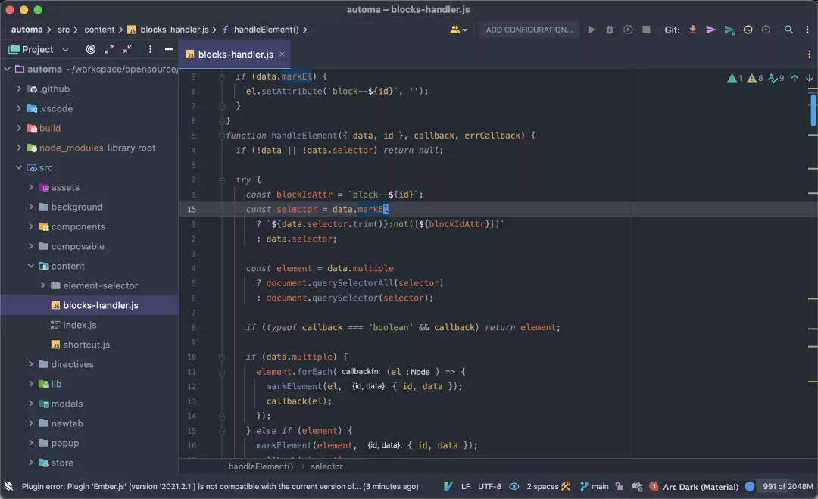Expand the components folder
Screen dimensions: 818x499
(31, 226)
